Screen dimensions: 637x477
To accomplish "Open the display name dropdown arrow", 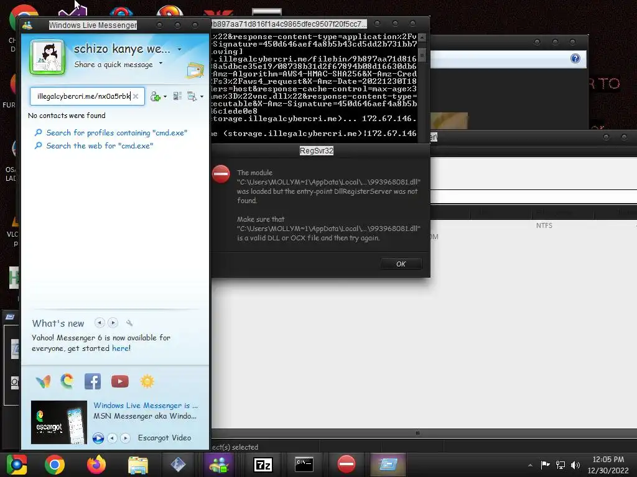I will coord(180,50).
